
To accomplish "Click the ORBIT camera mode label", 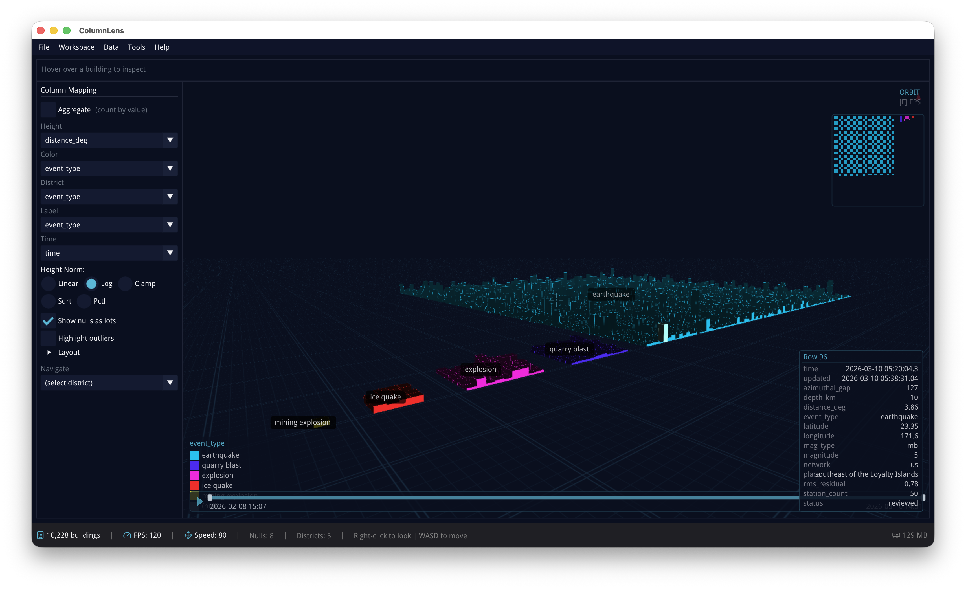I will click(909, 92).
